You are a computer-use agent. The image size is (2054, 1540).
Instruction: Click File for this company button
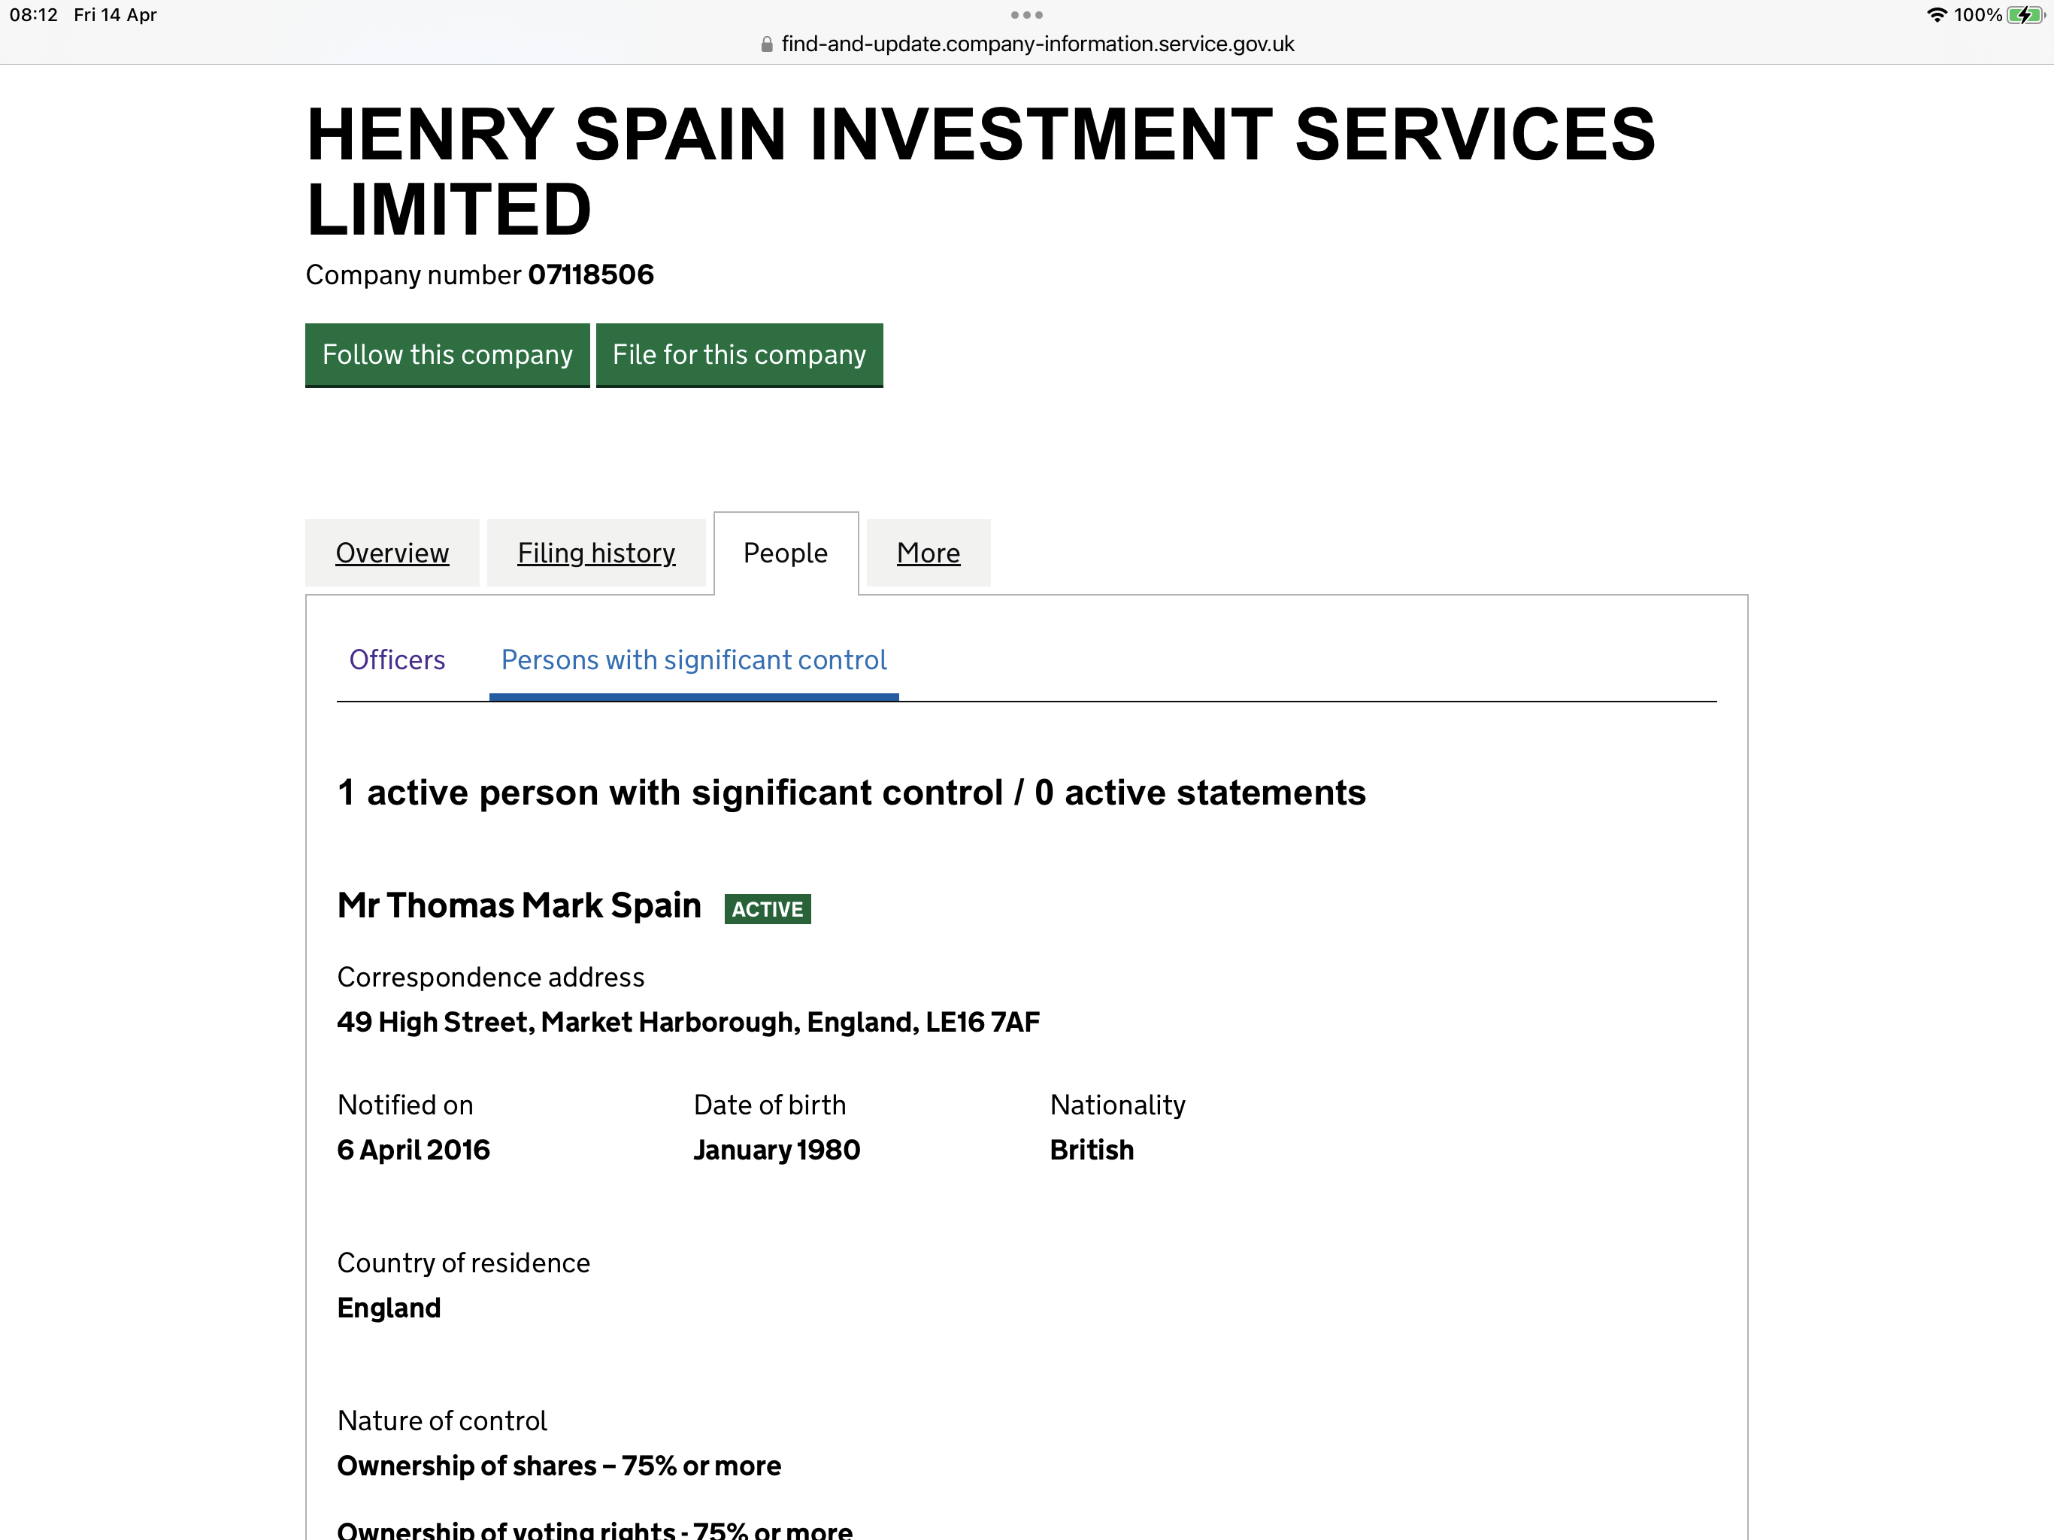tap(739, 355)
